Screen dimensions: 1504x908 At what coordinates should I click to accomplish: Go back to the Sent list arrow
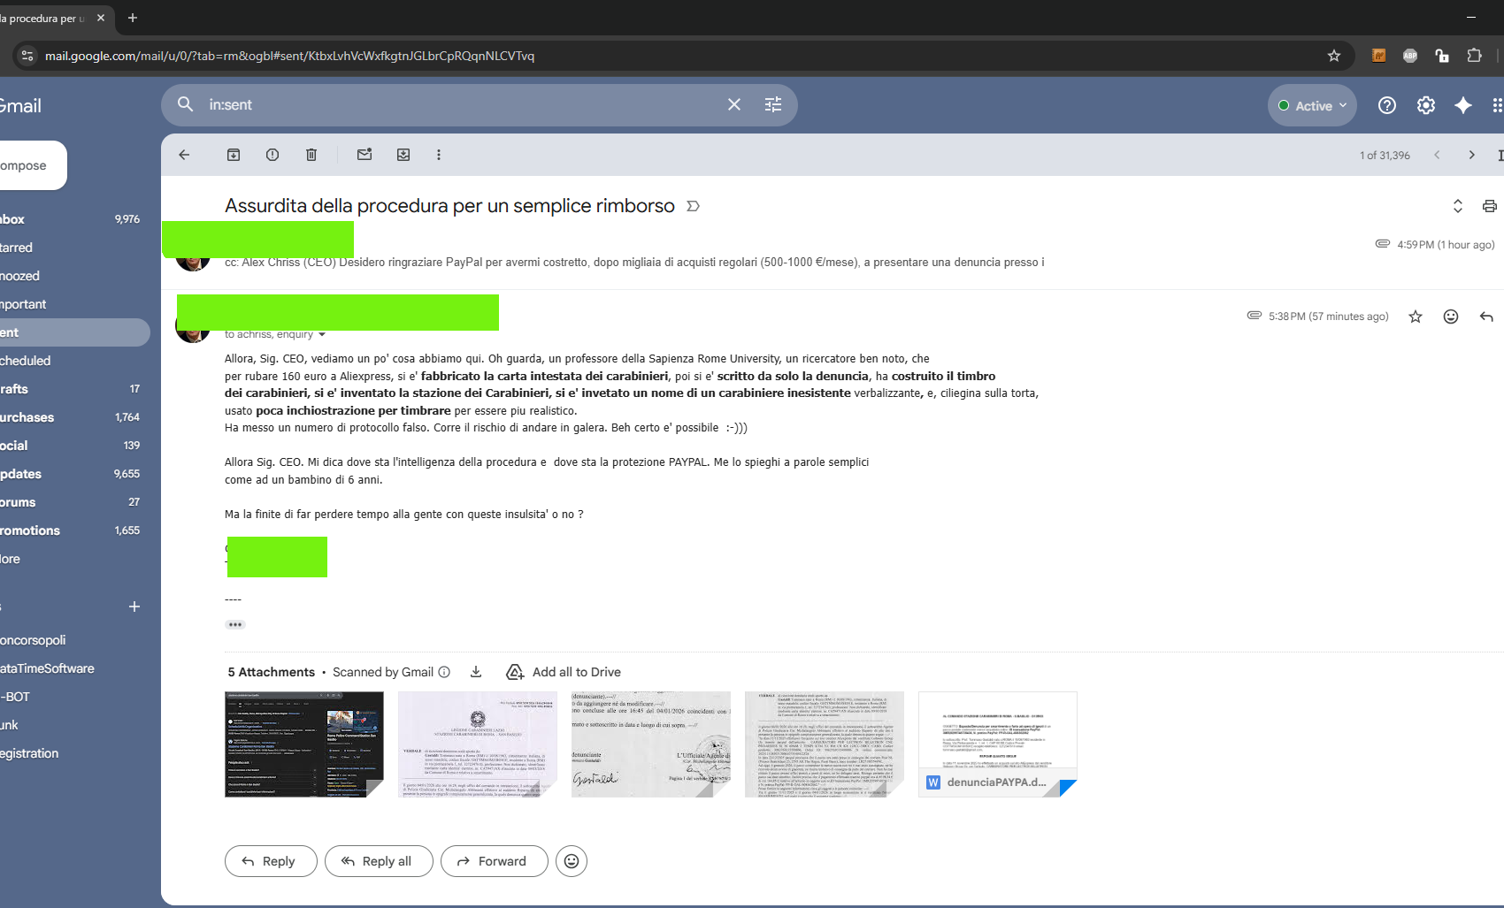tap(184, 155)
